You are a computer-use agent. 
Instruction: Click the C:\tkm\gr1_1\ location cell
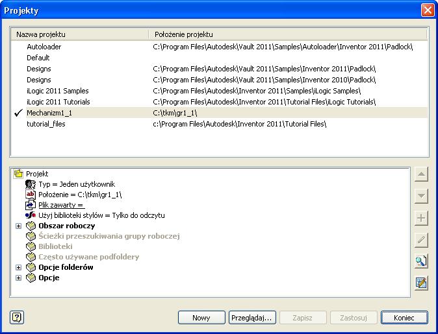coord(175,113)
